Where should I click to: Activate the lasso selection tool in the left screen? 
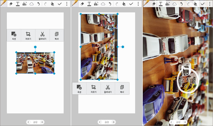click(32, 4)
